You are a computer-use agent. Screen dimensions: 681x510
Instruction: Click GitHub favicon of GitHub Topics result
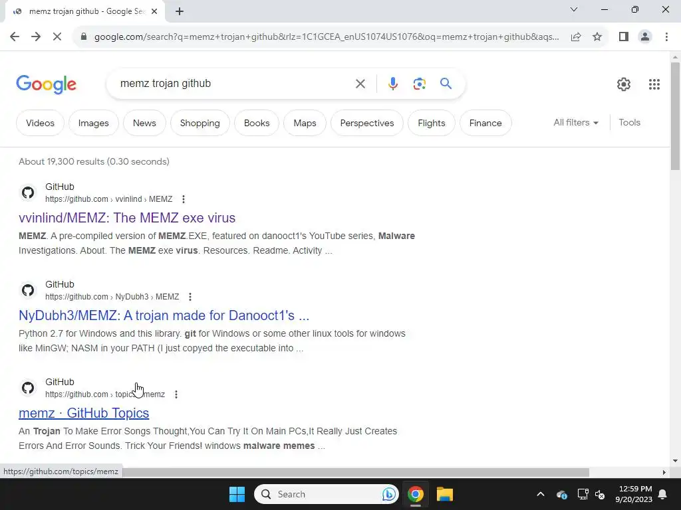click(28, 388)
